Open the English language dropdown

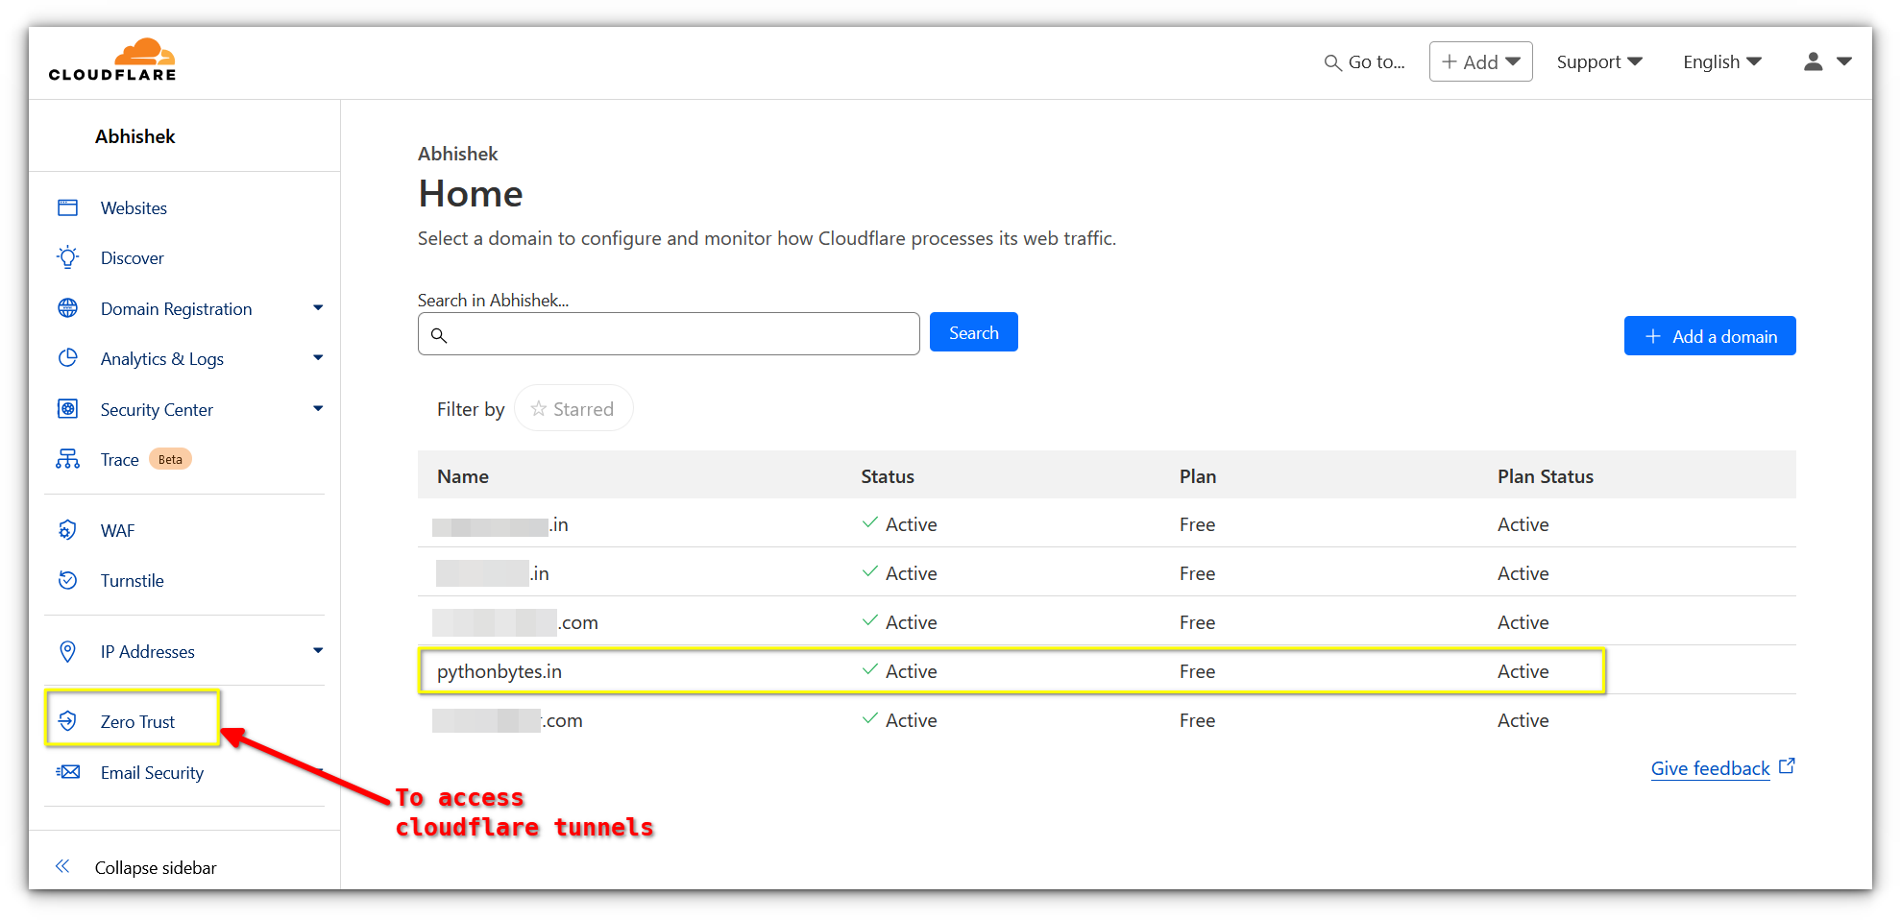pos(1720,61)
